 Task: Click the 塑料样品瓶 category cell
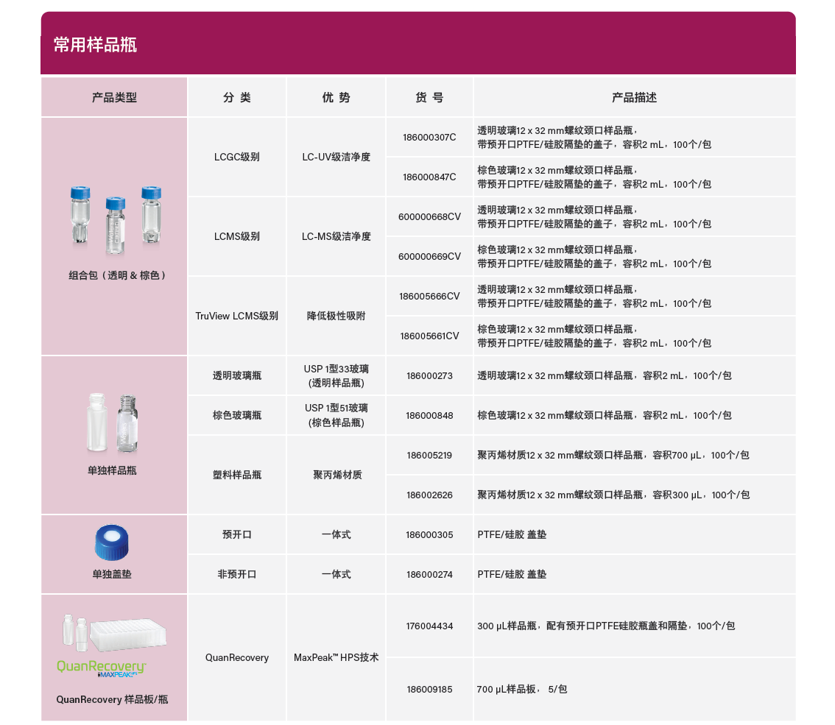click(237, 475)
